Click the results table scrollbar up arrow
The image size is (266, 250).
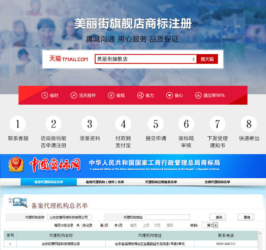[260, 233]
